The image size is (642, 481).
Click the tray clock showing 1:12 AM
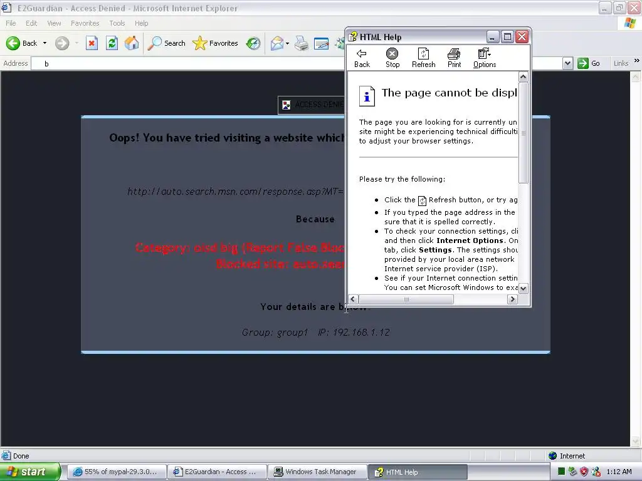tap(619, 472)
